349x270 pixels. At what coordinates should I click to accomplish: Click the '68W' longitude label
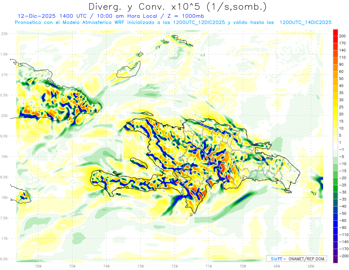pos(311,266)
